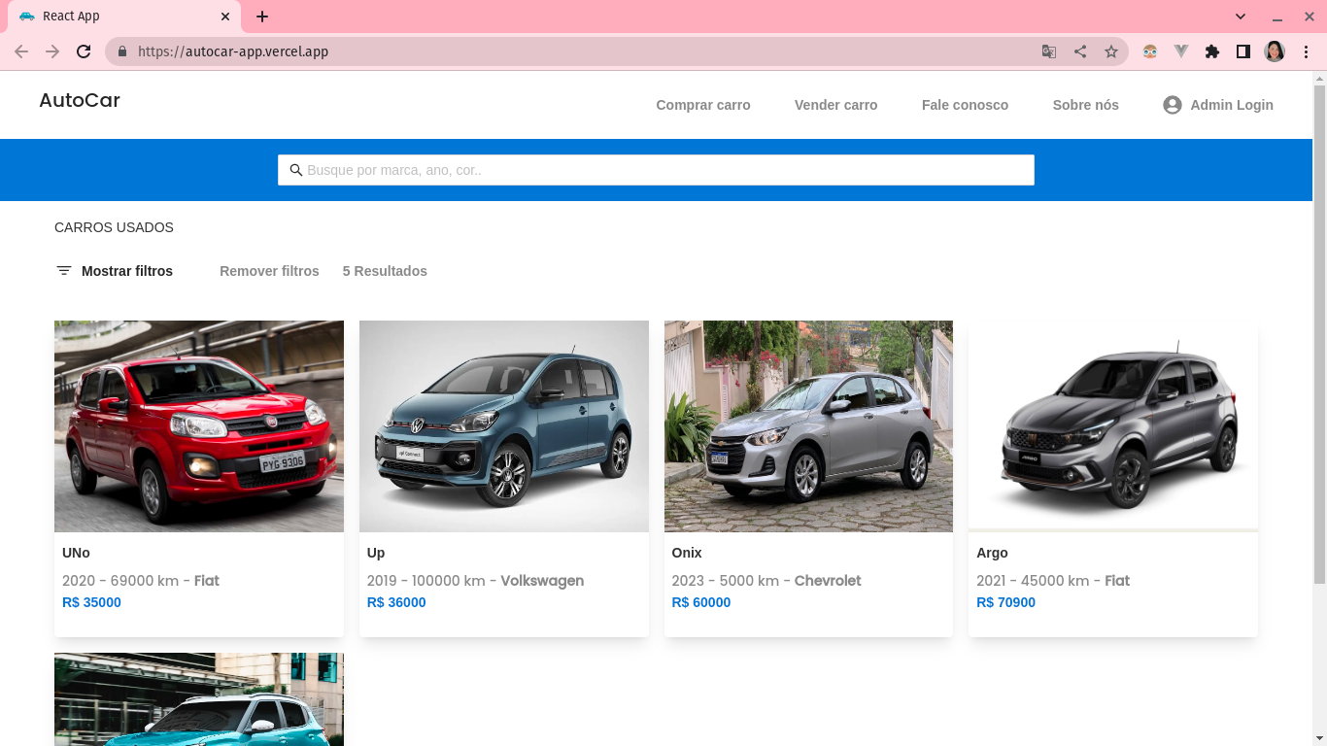
Task: Close the React App tab
Action: (x=225, y=17)
